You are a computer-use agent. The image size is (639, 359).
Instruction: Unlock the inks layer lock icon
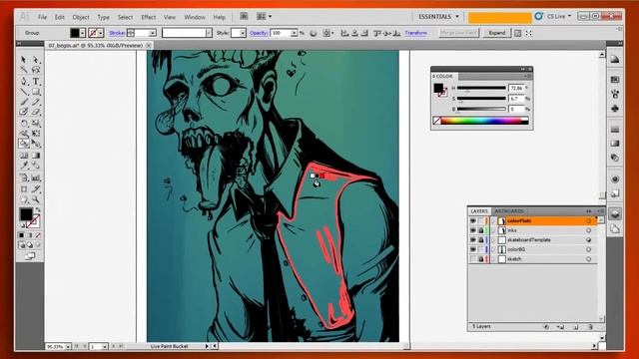[481, 230]
